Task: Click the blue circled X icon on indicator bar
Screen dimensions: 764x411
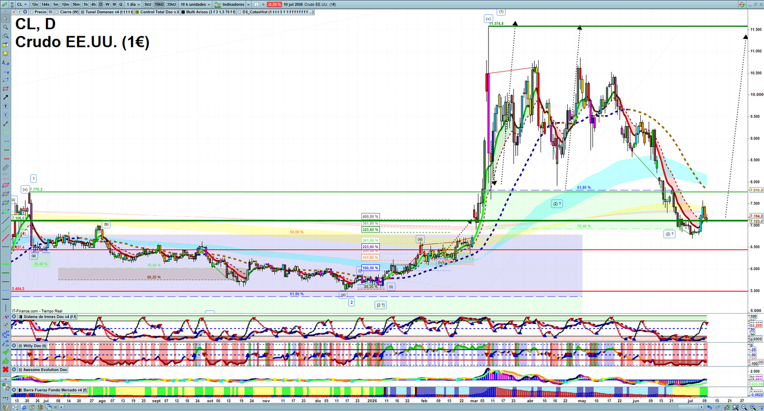Action: [25, 12]
